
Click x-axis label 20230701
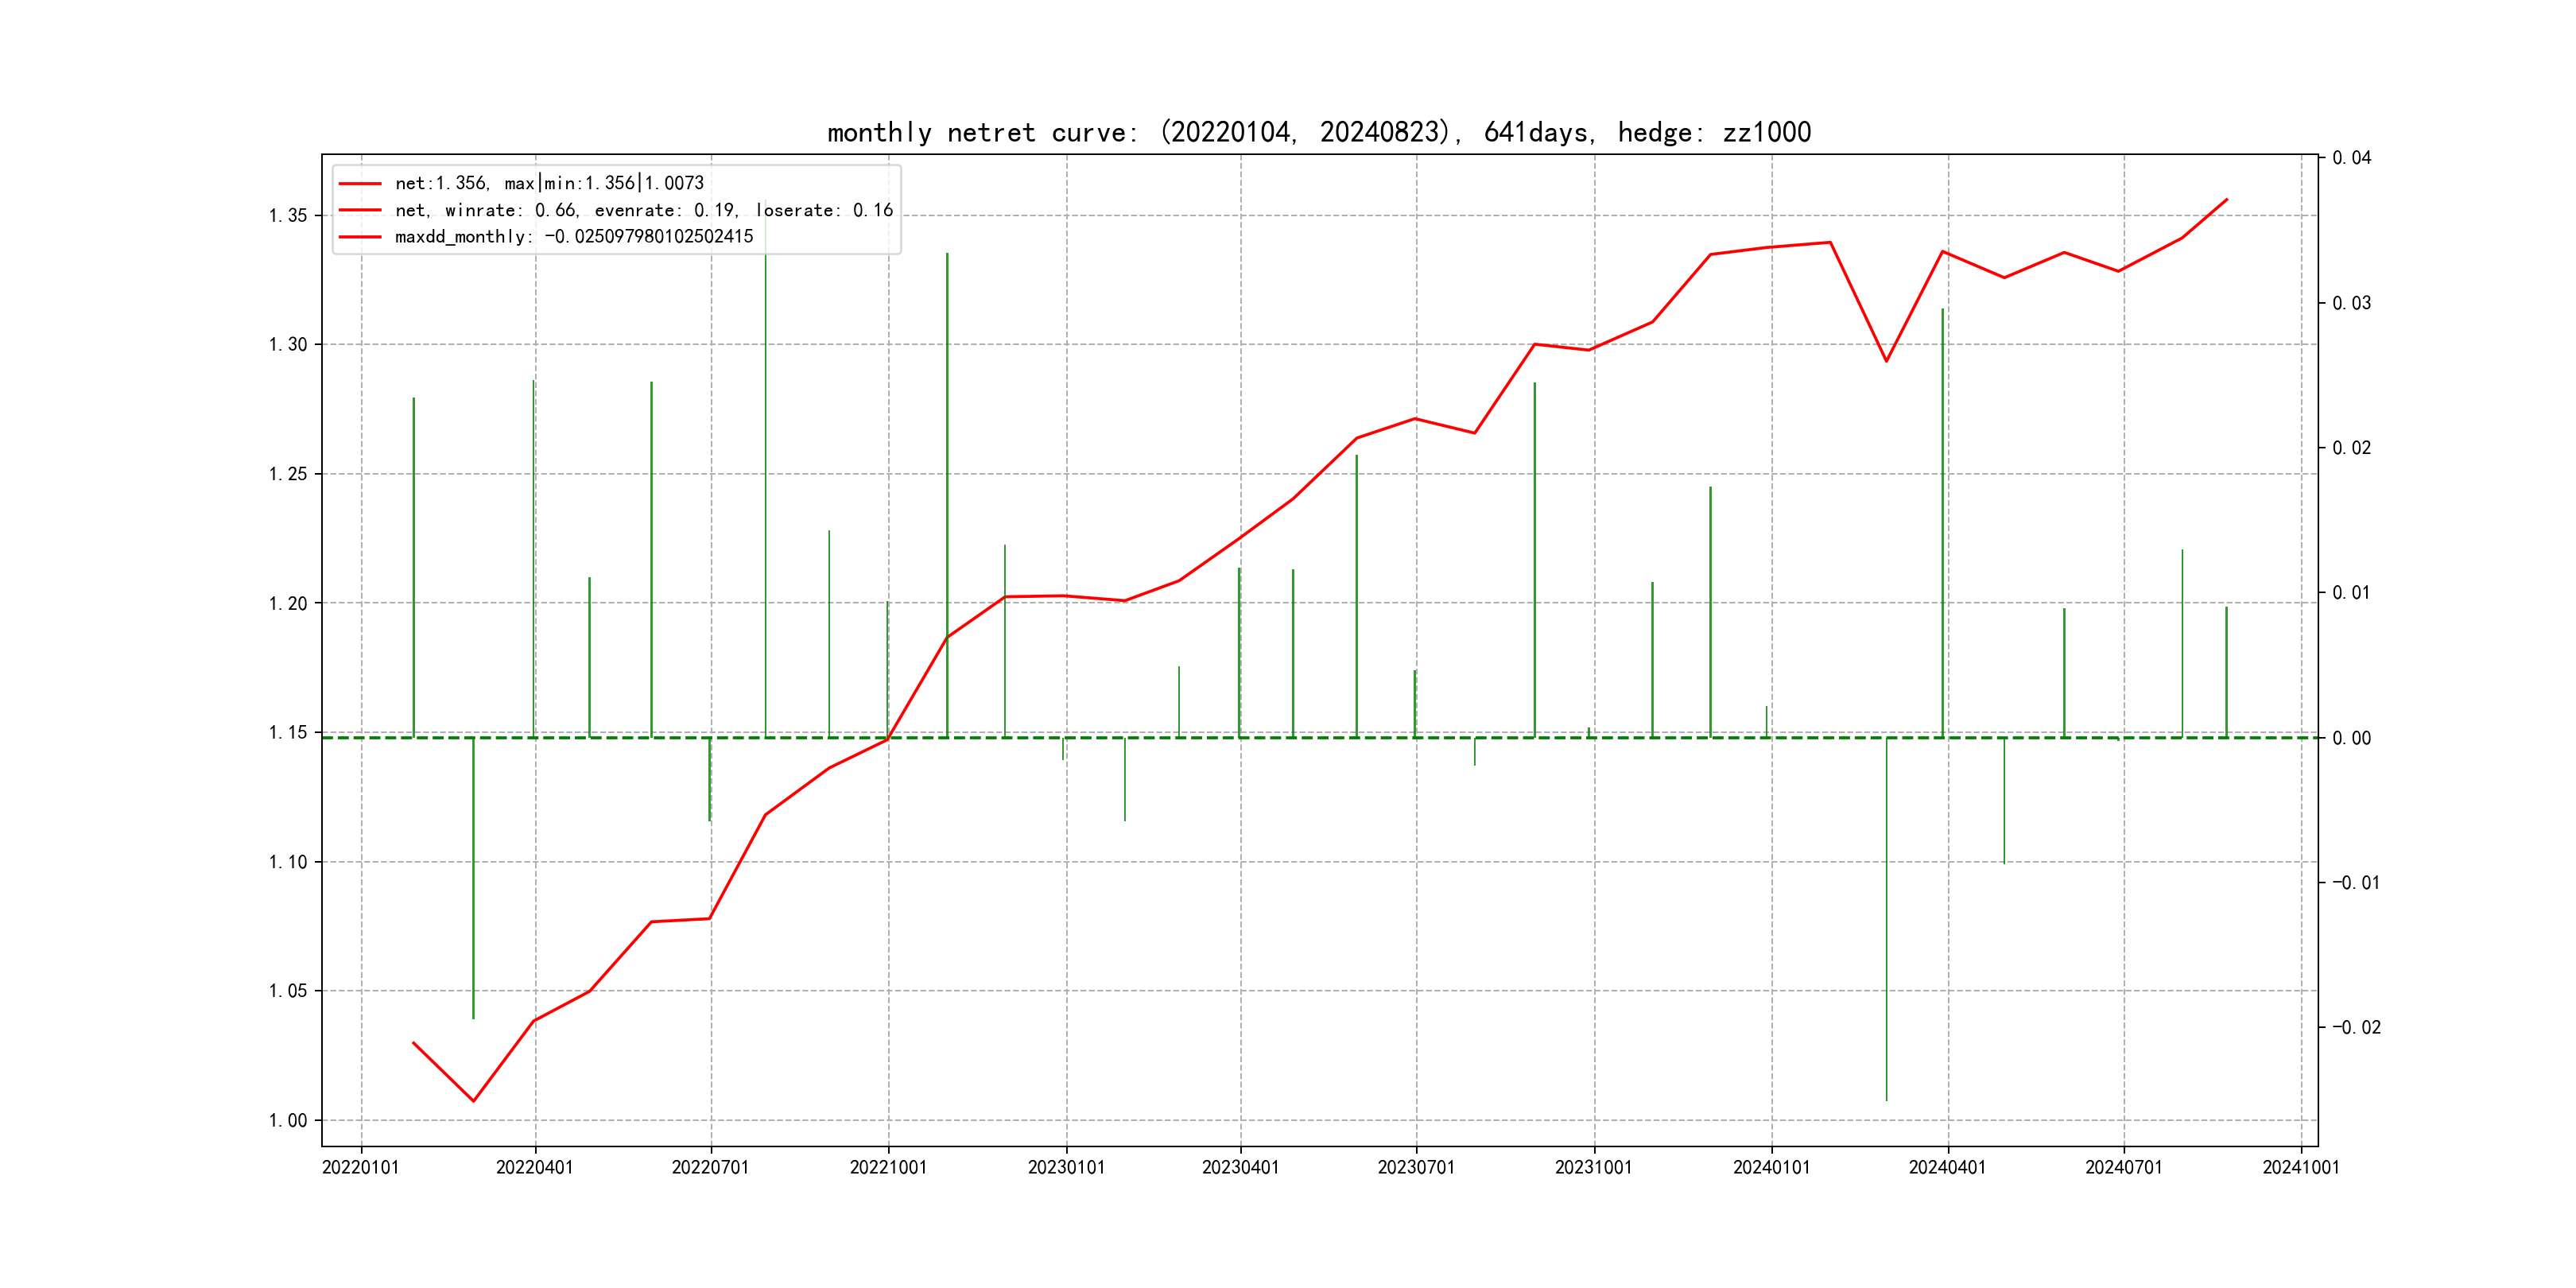point(1416,1168)
